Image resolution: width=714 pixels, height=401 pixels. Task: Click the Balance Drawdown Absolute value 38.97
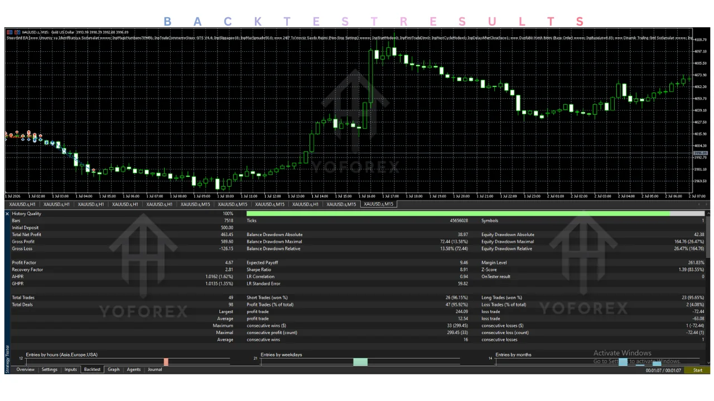point(462,234)
